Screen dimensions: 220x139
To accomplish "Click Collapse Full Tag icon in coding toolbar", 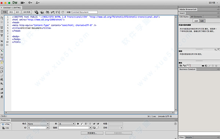I will (x=2, y=28).
